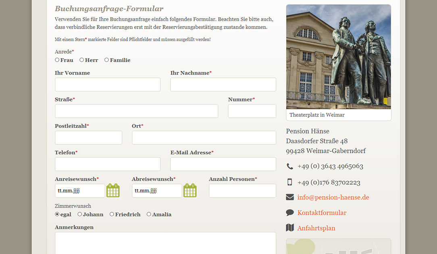Select the Herr salutation option
Image resolution: width=437 pixels, height=254 pixels.
click(x=82, y=60)
